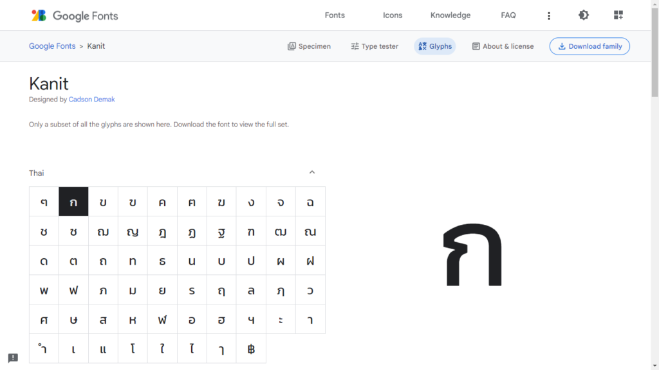Open the About & license tab
The image size is (659, 370).
(503, 46)
